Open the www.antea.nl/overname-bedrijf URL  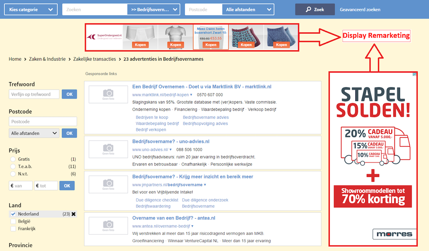[161, 226]
